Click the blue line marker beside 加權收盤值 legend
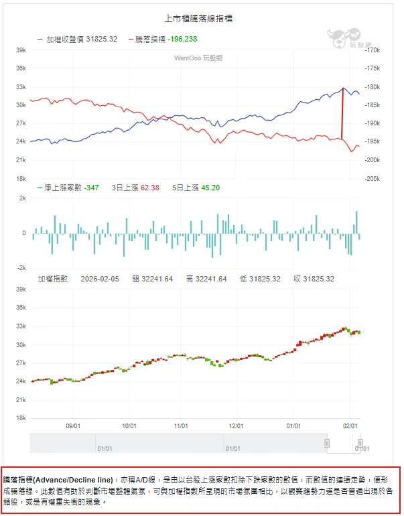Viewport: 404px width, 516px height. click(41, 40)
